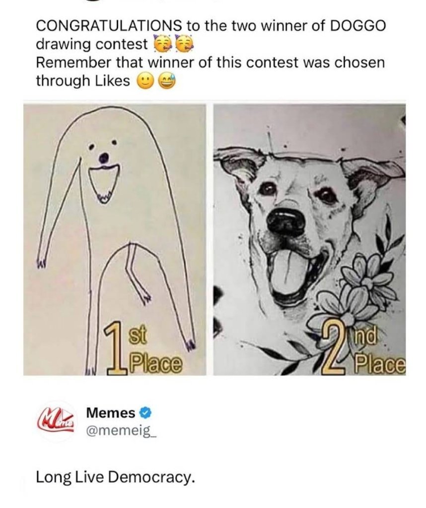Open the Memes display name
The height and width of the screenshot is (508, 426).
coord(110,413)
